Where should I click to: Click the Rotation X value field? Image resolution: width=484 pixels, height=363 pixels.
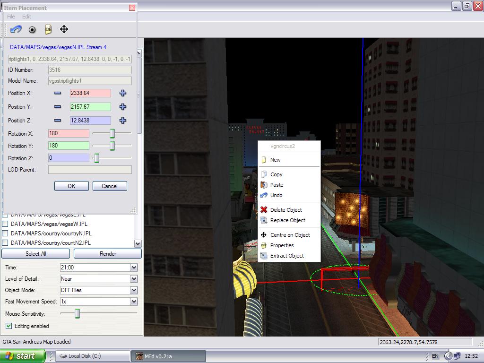pyautogui.click(x=69, y=133)
